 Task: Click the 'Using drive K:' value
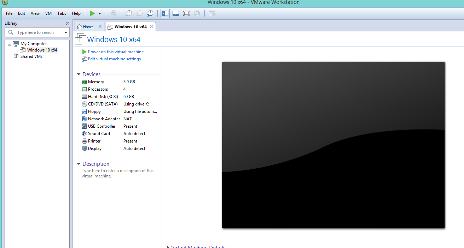tap(136, 104)
